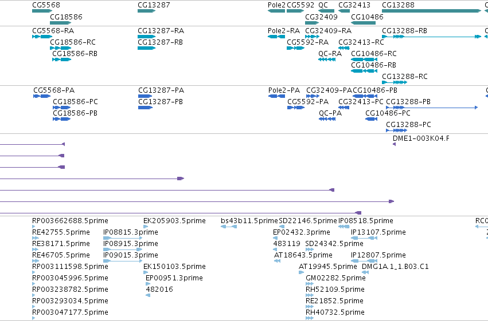Click the Pole2 gene label
The height and width of the screenshot is (321, 488).
(276, 5)
